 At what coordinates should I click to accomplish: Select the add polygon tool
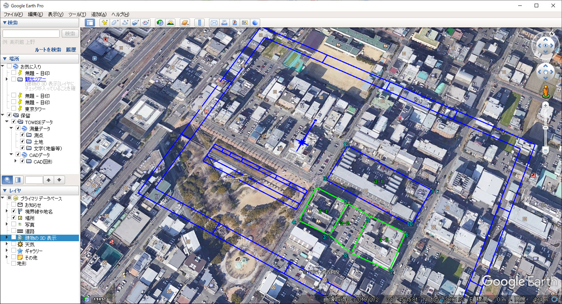(115, 23)
